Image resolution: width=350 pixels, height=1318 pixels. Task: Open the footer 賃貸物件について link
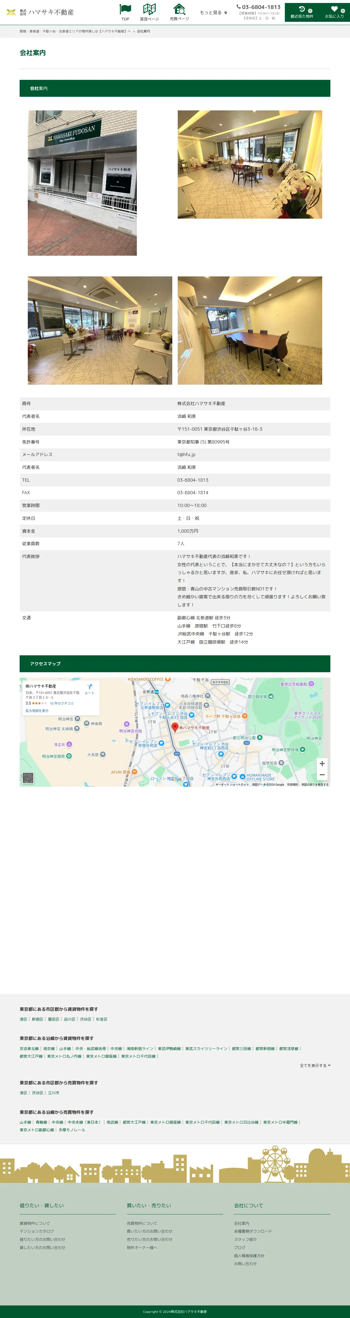[x=35, y=1223]
